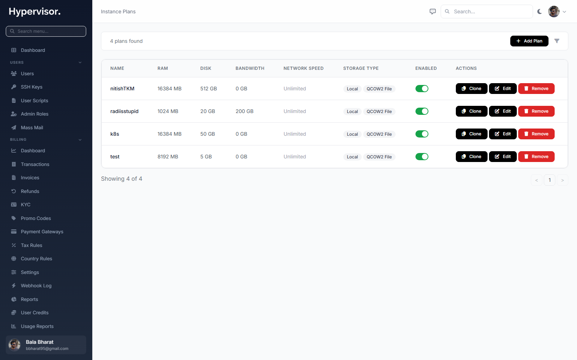Click the NETWORK SPEED column header
Screen dimensions: 577x360
pos(304,68)
